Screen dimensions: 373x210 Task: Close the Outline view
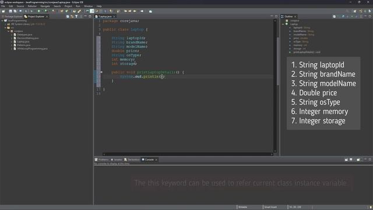click(x=295, y=16)
